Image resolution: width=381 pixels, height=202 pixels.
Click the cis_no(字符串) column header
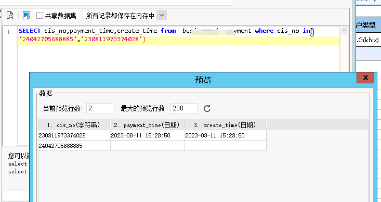(74, 125)
